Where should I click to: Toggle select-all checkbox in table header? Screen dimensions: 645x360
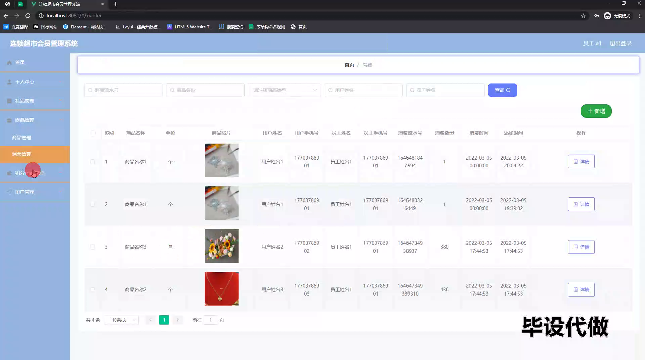click(x=93, y=133)
